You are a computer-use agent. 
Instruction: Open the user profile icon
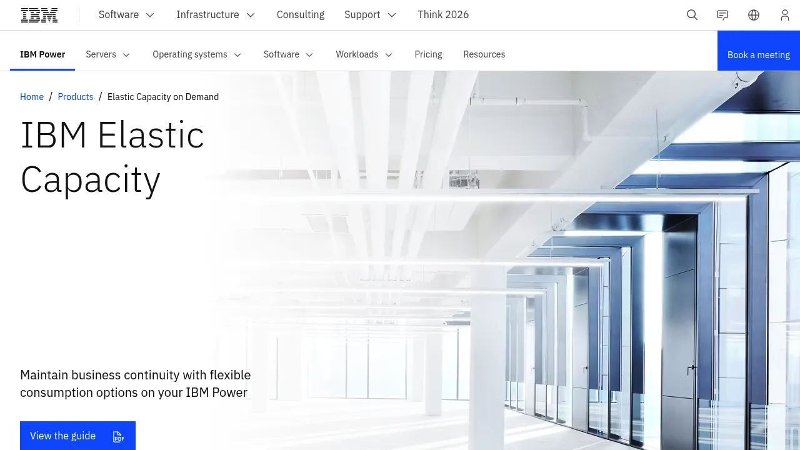coord(785,15)
